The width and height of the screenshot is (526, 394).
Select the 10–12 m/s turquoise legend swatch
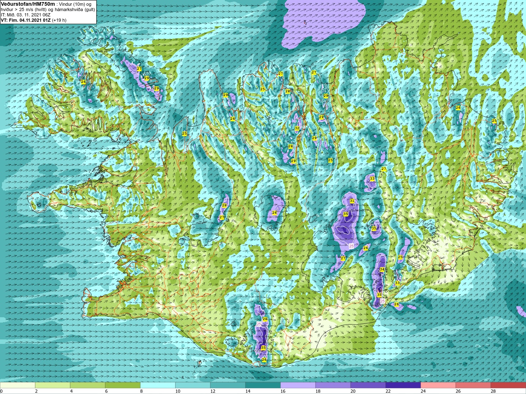(x=193, y=385)
